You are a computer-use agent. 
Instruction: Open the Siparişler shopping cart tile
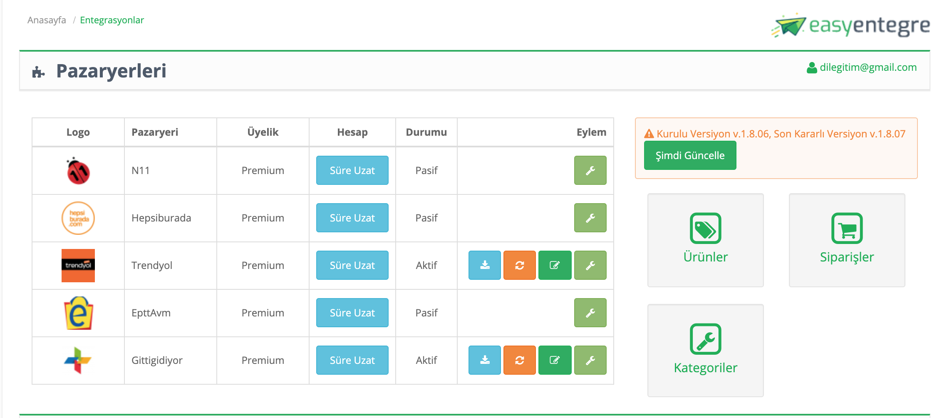(x=847, y=240)
